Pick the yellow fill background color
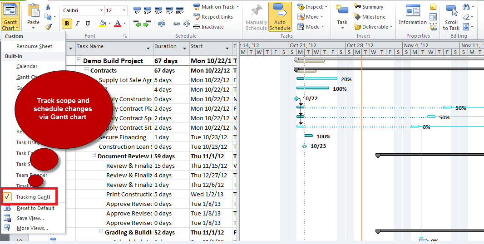The image size is (484, 244). (103, 24)
